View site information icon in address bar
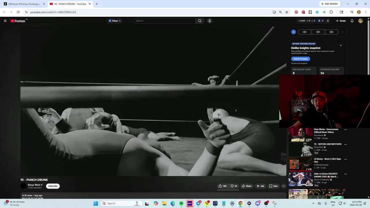 (26, 12)
